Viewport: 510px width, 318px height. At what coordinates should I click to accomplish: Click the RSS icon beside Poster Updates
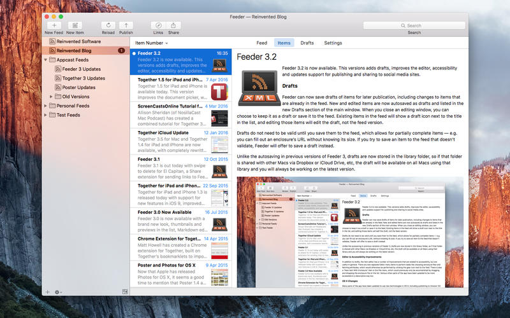(58, 87)
